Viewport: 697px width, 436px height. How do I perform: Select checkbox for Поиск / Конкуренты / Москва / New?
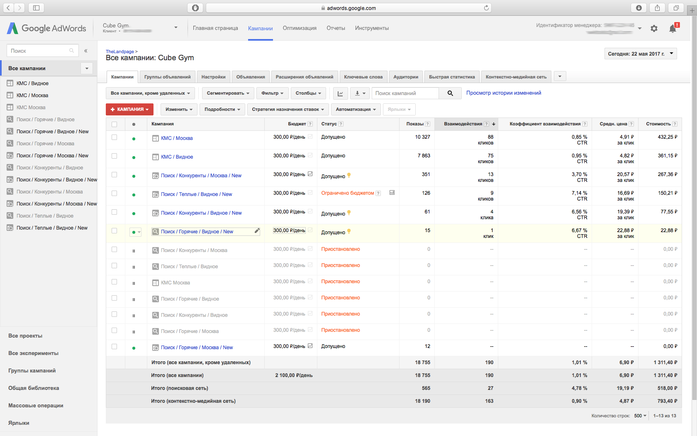(x=115, y=175)
